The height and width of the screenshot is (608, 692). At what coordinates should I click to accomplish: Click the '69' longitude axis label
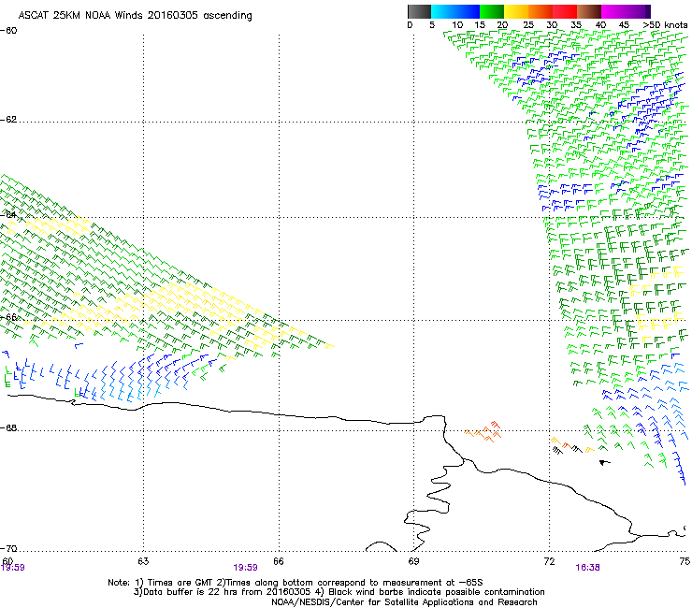coord(413,561)
